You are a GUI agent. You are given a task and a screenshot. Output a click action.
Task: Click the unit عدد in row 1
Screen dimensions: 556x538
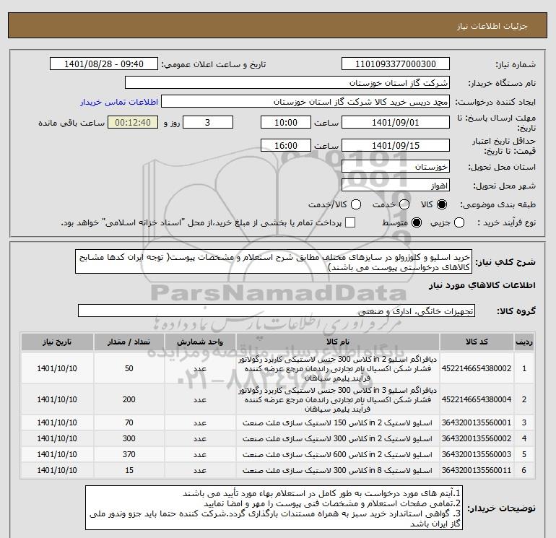(199, 369)
